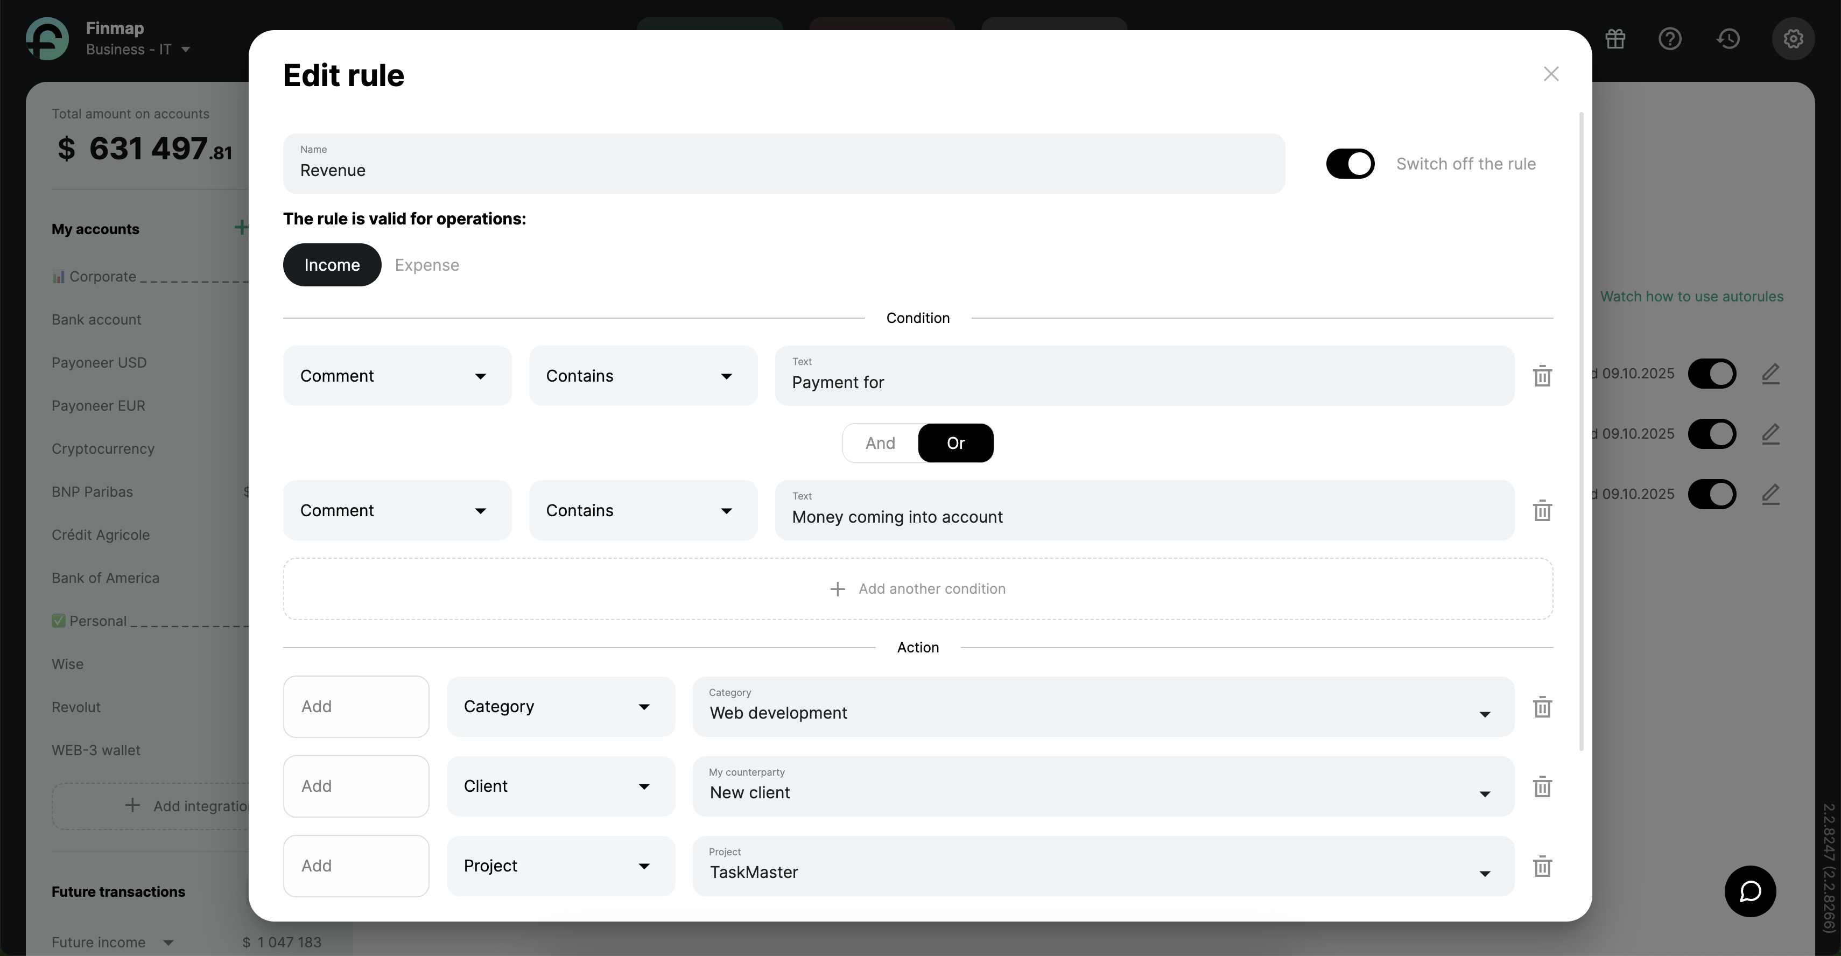Delete the 'Payment for' condition row
1841x956 pixels.
click(x=1542, y=376)
